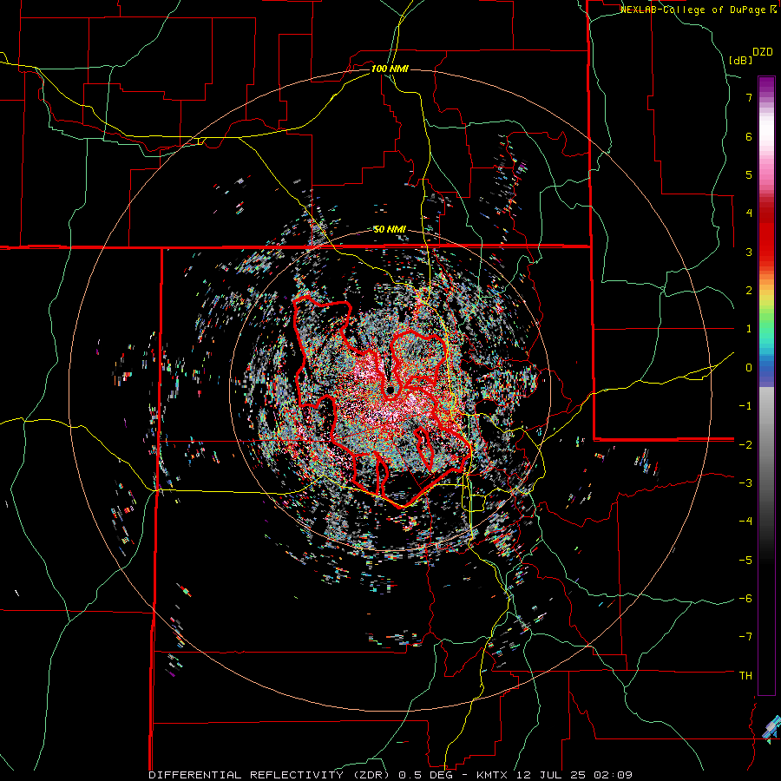The height and width of the screenshot is (781, 781).
Task: Click the -1 dB legend tick label
Action: 745,406
